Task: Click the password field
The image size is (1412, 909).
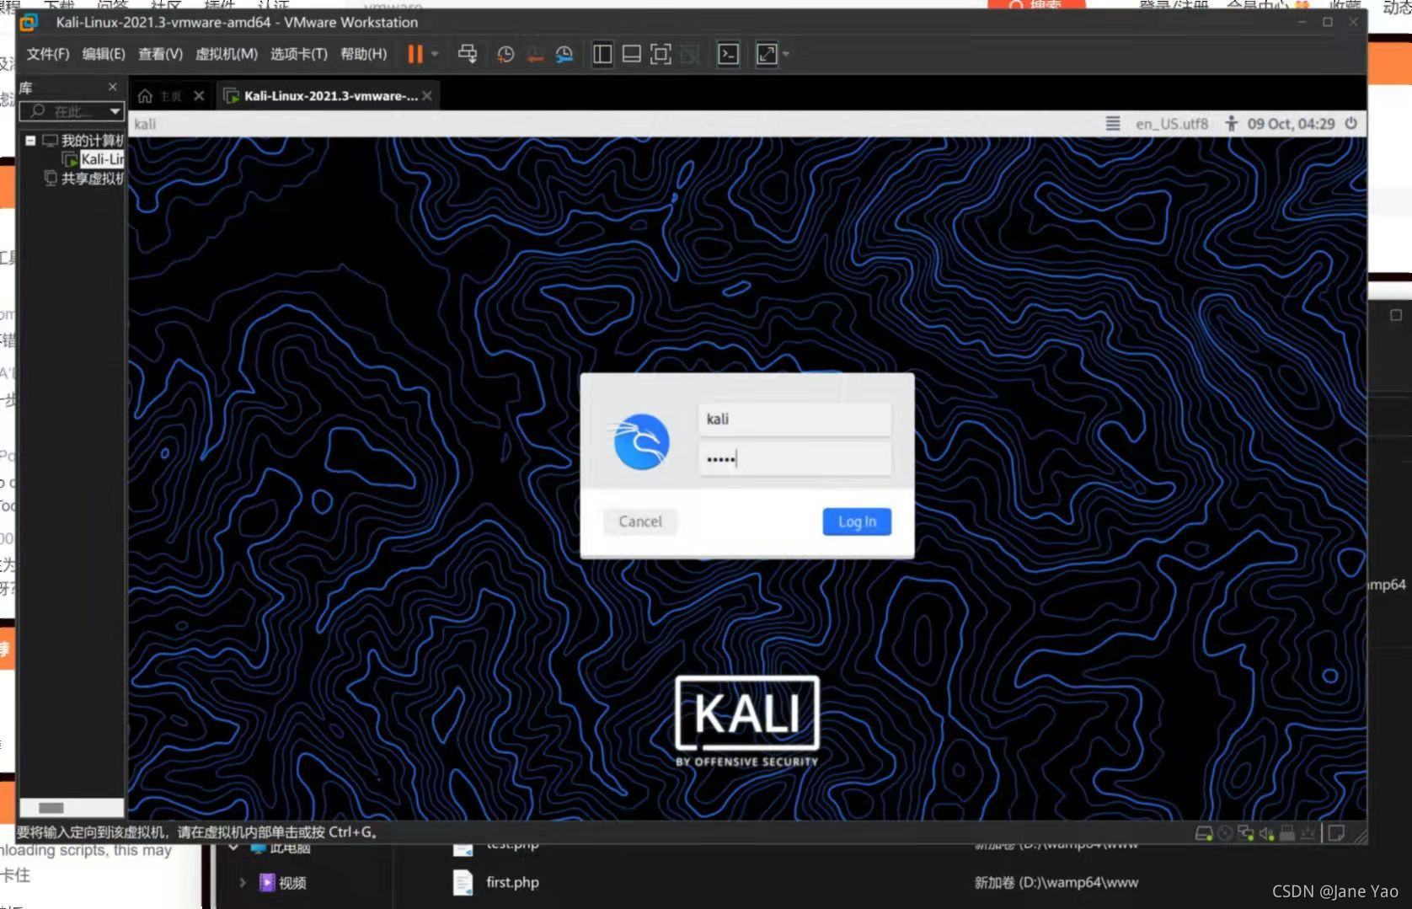Action: tap(794, 459)
